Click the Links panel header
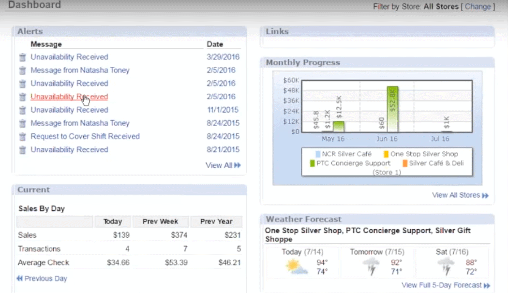 tap(377, 31)
